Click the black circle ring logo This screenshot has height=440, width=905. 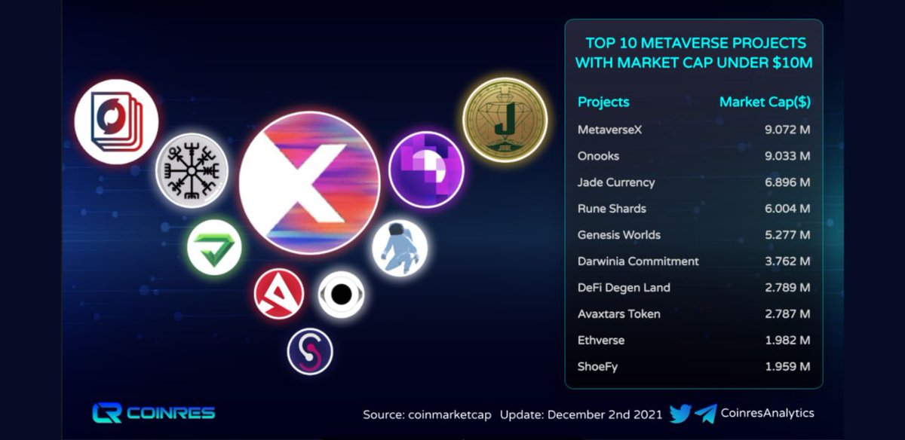[342, 294]
